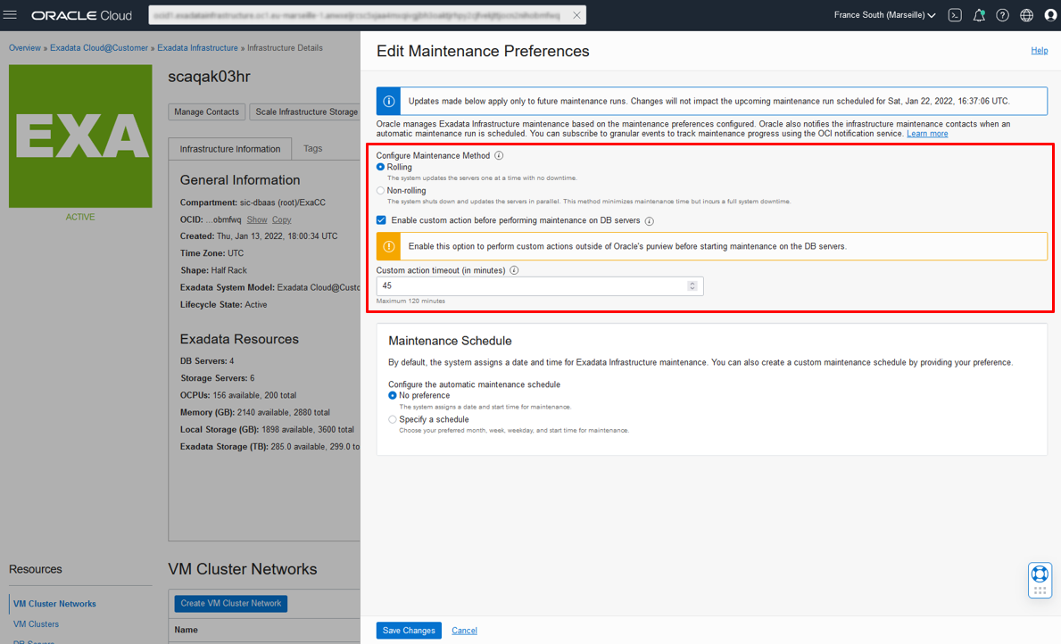Open the hamburger navigation menu

pyautogui.click(x=10, y=15)
